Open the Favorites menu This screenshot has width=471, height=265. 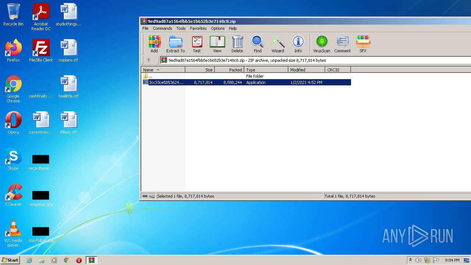click(198, 28)
